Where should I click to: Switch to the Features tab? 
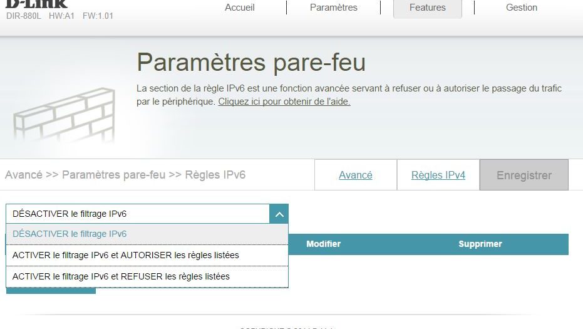pyautogui.click(x=427, y=8)
